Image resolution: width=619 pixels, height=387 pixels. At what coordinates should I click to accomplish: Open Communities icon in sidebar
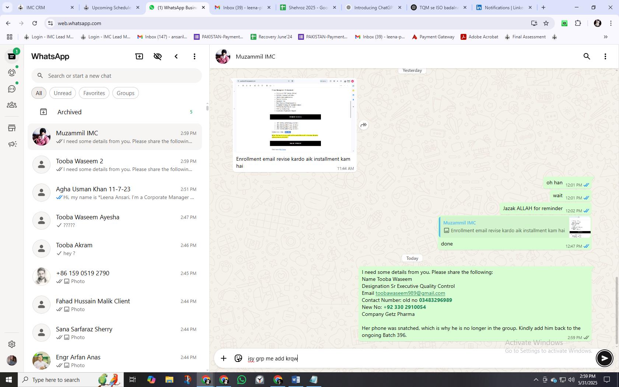(12, 105)
